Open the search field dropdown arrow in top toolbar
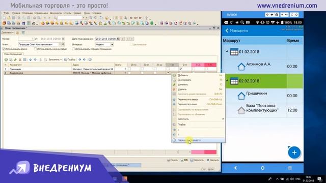The height and width of the screenshot is (183, 326). click(x=84, y=18)
